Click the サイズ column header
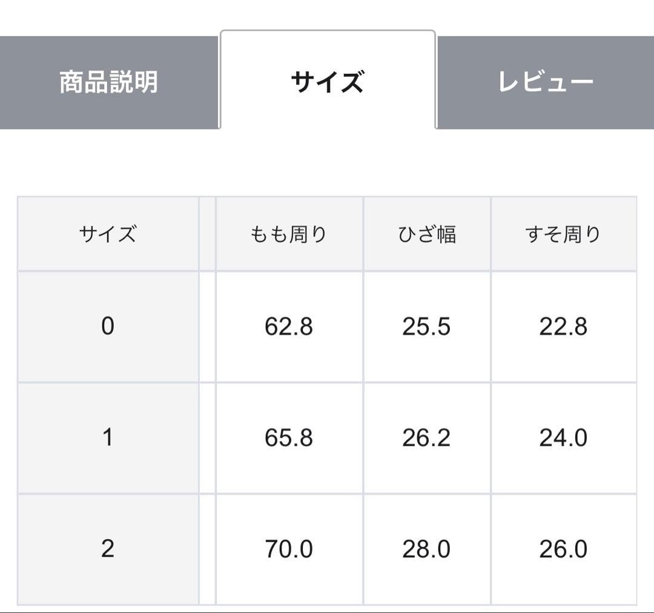654x613 pixels. coord(108,234)
